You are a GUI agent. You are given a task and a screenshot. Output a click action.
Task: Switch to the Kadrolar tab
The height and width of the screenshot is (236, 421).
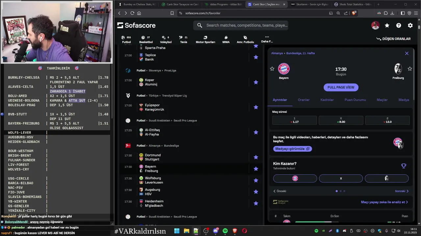tap(327, 100)
